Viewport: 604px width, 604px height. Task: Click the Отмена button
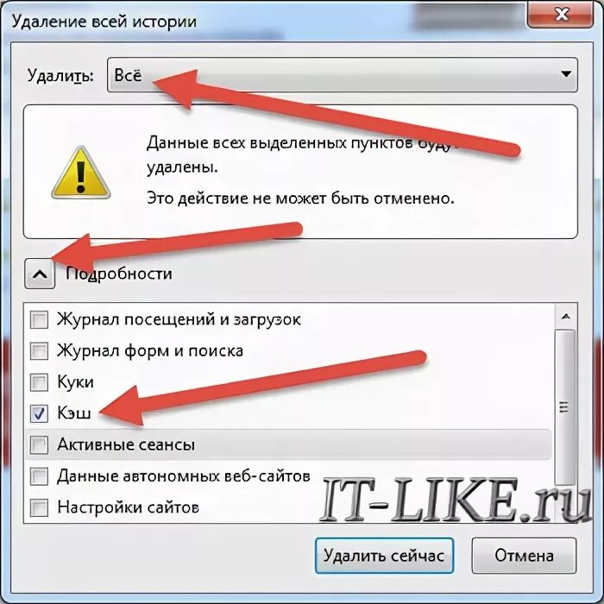(525, 556)
